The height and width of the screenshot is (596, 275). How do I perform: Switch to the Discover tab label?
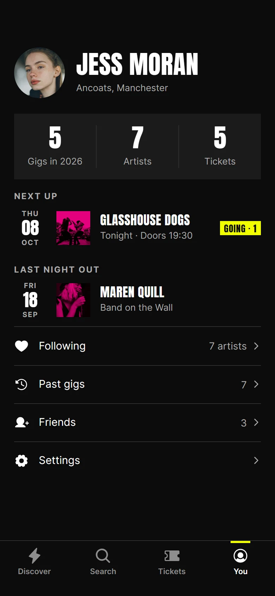coord(34,571)
